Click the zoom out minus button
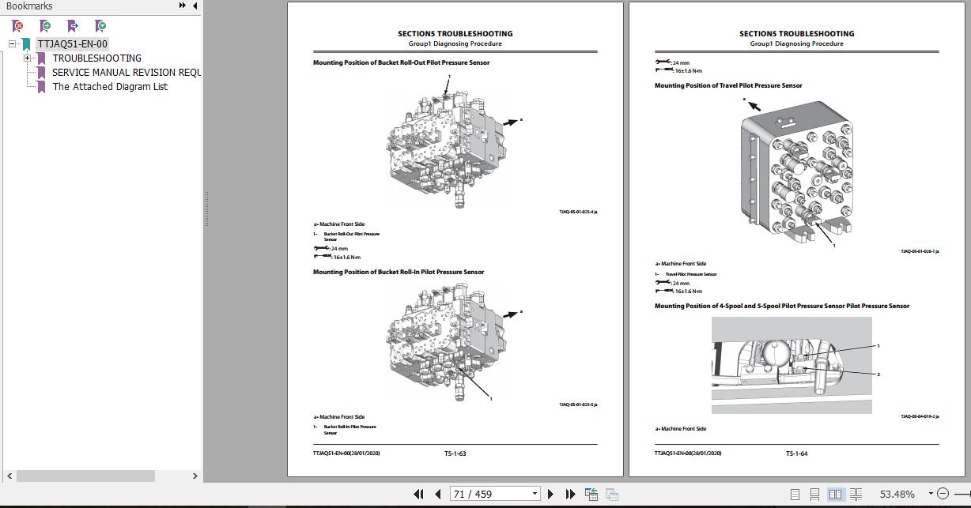This screenshot has height=508, width=971. (943, 494)
